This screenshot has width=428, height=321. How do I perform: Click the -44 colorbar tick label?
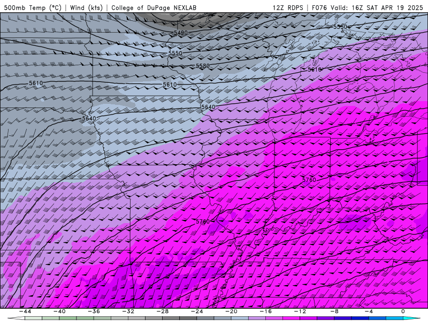(x=25, y=311)
